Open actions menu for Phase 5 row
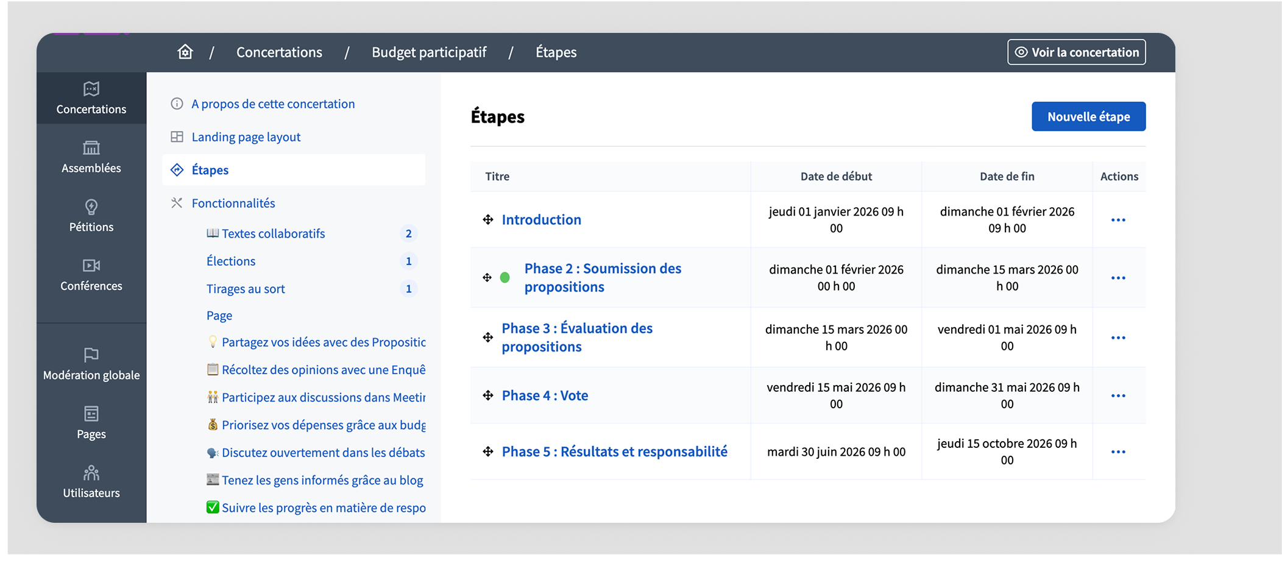Screen dimensions: 1282x563 (x=1118, y=452)
